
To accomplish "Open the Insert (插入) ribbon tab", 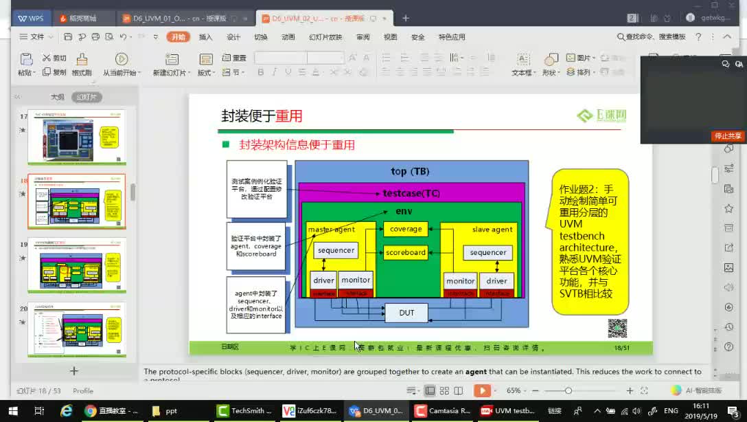I will click(x=206, y=36).
